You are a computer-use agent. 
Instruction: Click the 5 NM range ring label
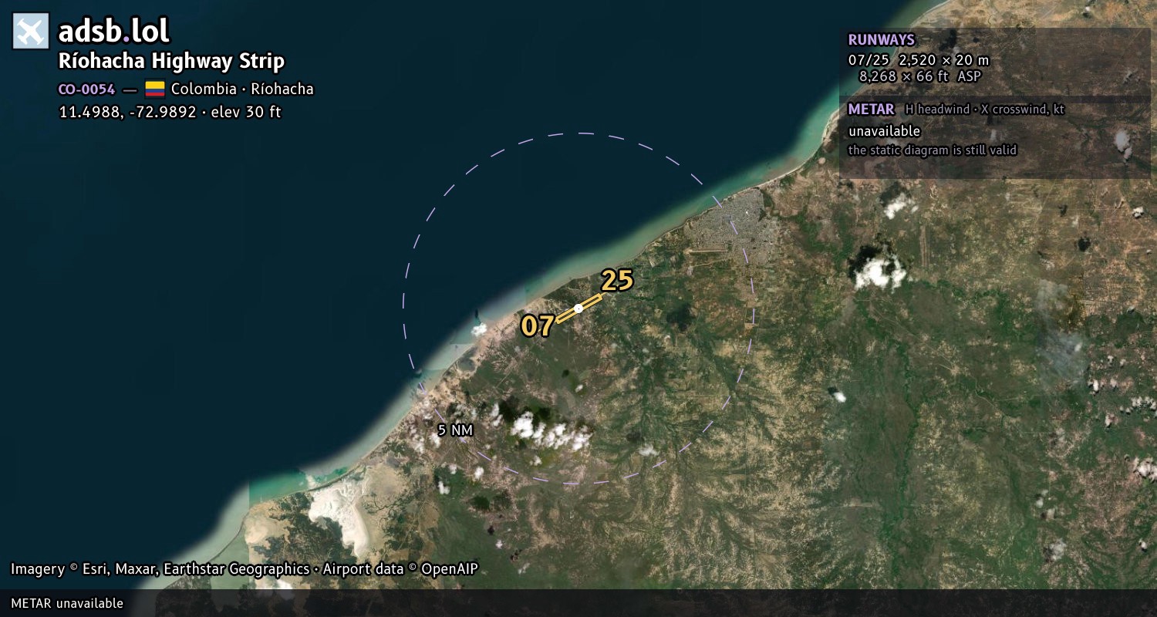pos(455,430)
